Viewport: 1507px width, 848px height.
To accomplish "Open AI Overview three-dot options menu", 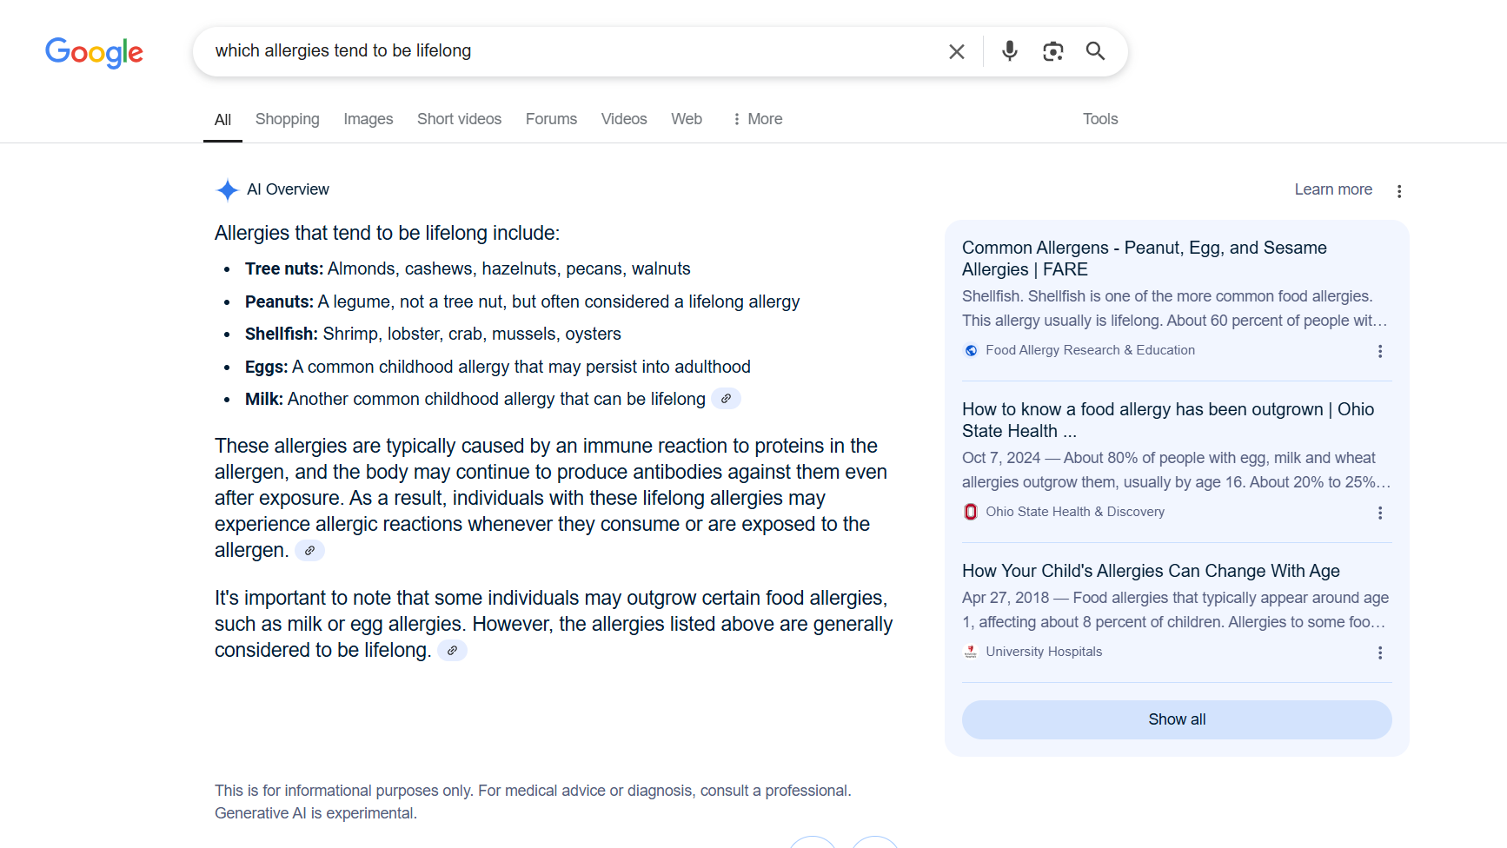I will point(1399,191).
